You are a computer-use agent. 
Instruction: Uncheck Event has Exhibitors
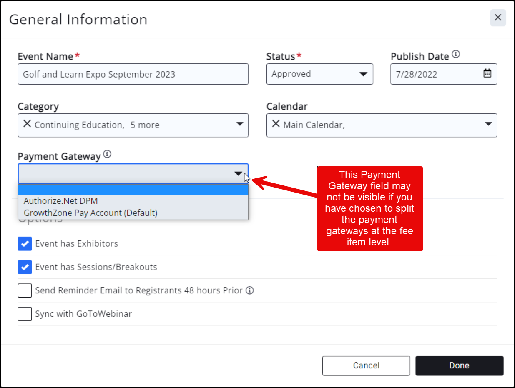point(25,244)
